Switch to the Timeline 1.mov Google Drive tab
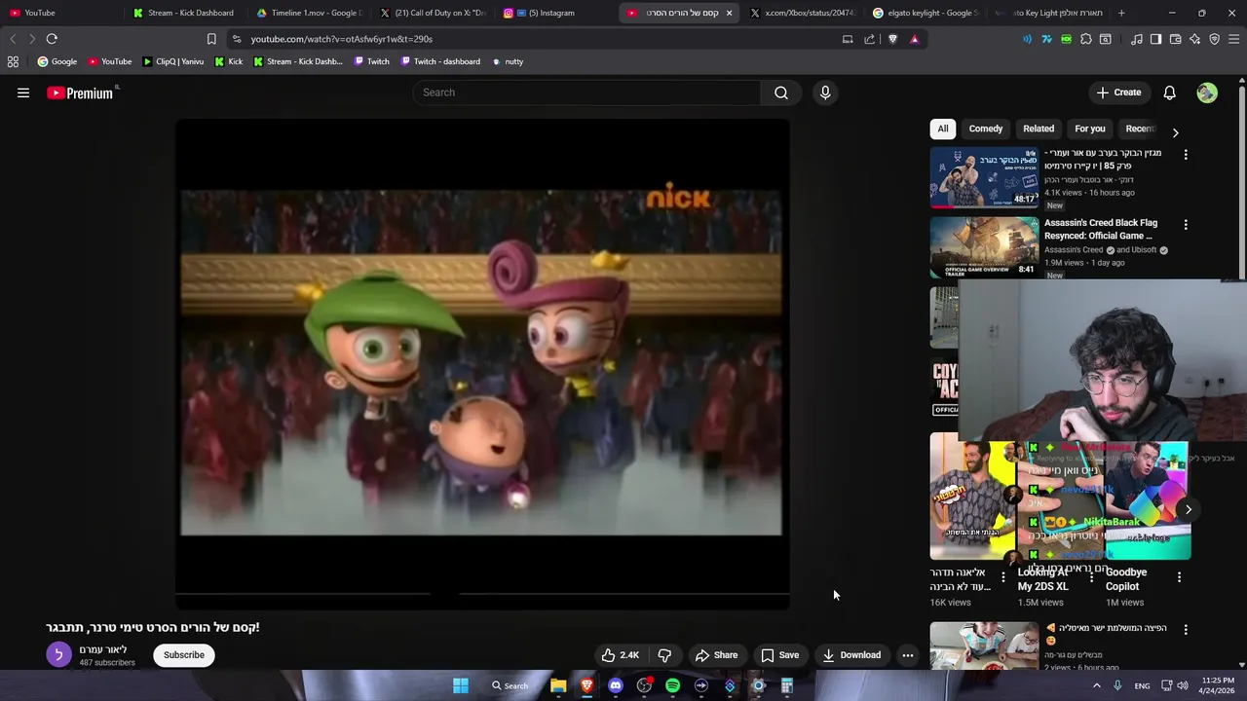The image size is (1247, 701). click(x=309, y=13)
